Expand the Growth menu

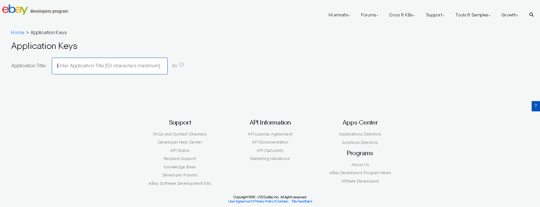(510, 15)
